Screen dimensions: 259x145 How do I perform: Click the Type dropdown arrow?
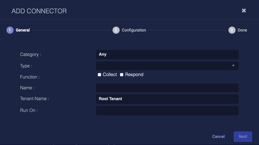(233, 66)
